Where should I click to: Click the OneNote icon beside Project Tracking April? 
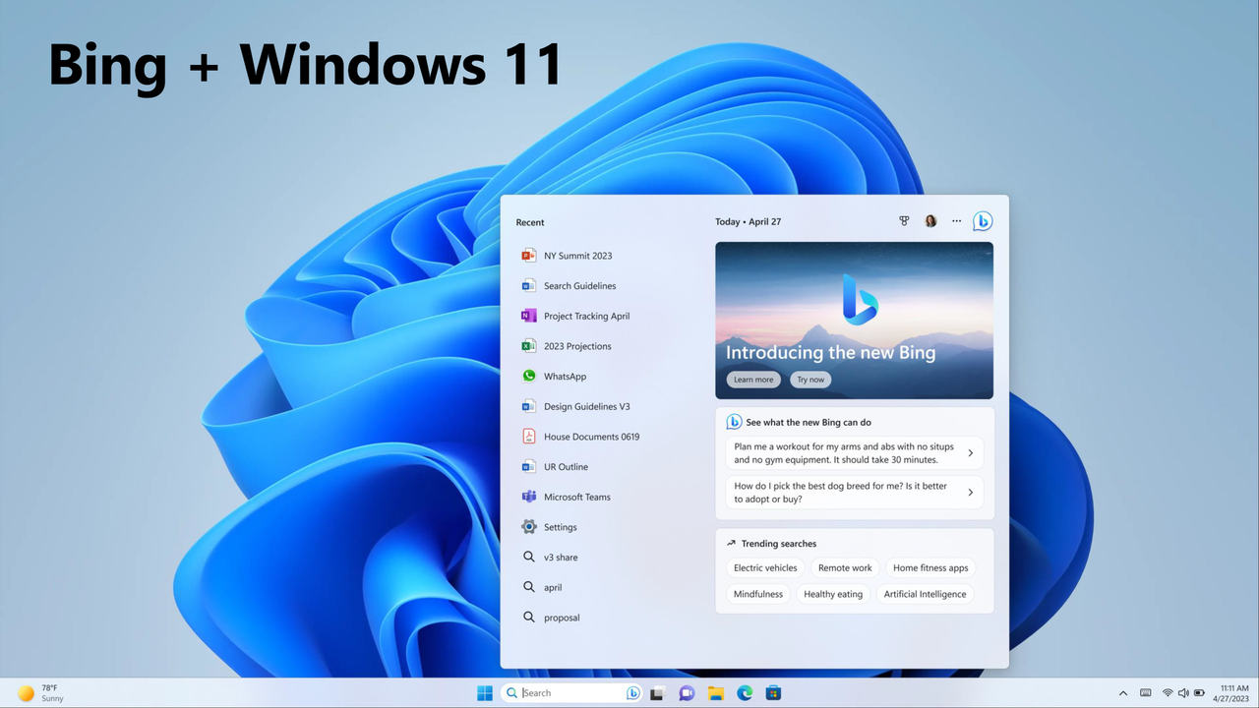coord(529,316)
